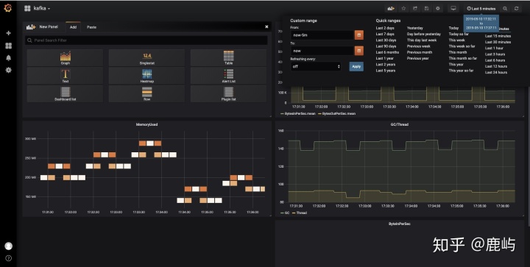Image resolution: width=530 pixels, height=267 pixels.
Task: Open the Dashboards grid icon in sidebar
Action: pos(8,46)
